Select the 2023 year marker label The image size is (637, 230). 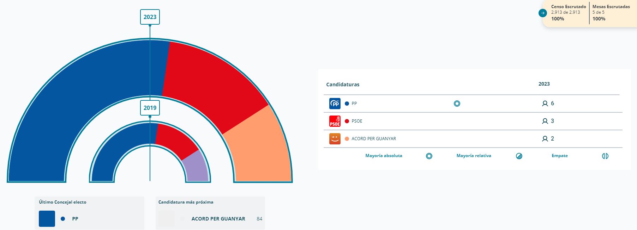tap(150, 17)
